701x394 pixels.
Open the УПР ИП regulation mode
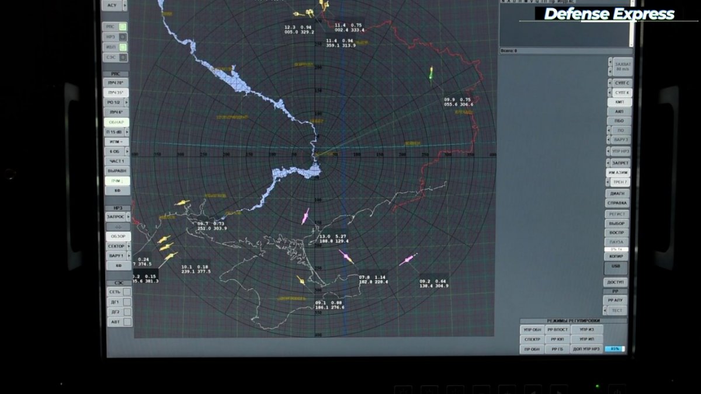pos(587,339)
